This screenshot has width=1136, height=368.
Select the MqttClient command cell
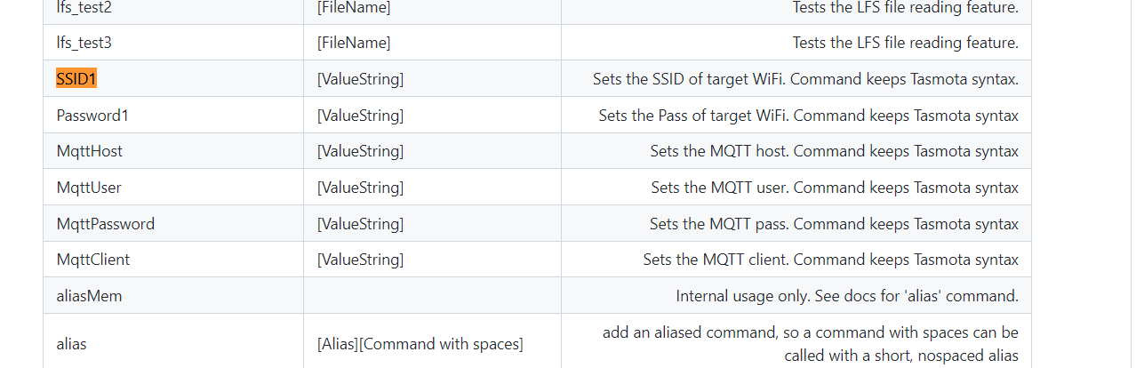point(173,260)
